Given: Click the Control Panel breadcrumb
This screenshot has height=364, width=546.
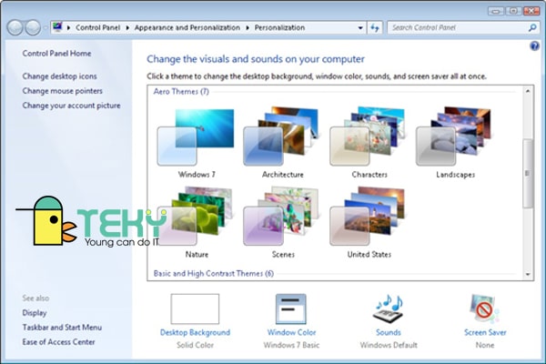Looking at the screenshot, I should (x=98, y=27).
